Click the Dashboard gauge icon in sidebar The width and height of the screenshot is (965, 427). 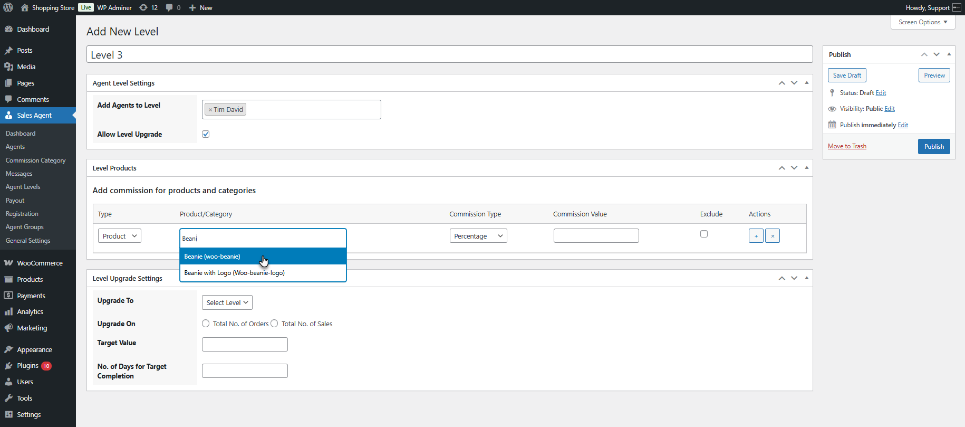click(x=8, y=29)
